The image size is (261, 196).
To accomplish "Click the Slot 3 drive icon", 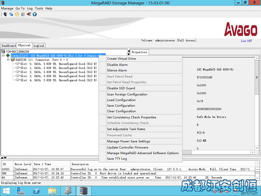I will click(x=17, y=76).
